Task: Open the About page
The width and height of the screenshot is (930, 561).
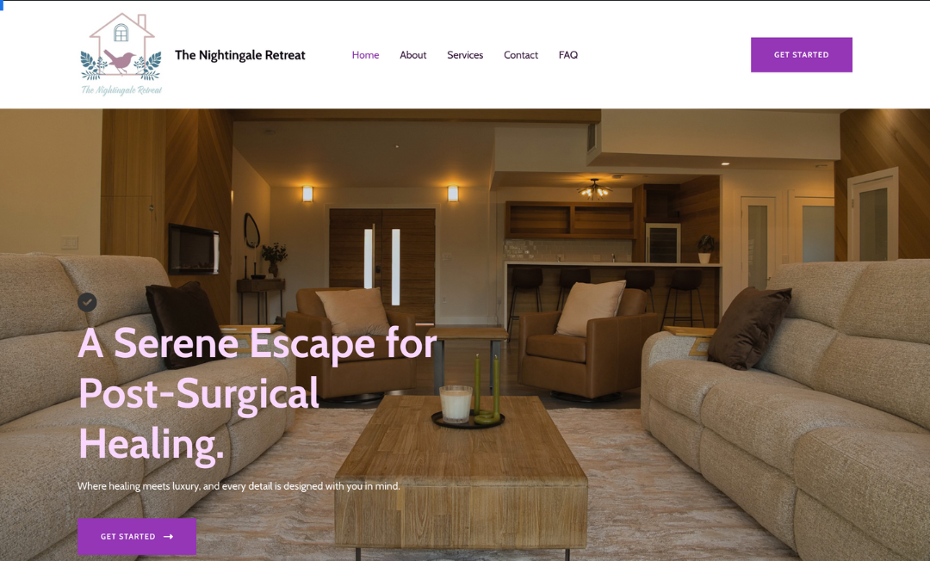Action: 412,55
